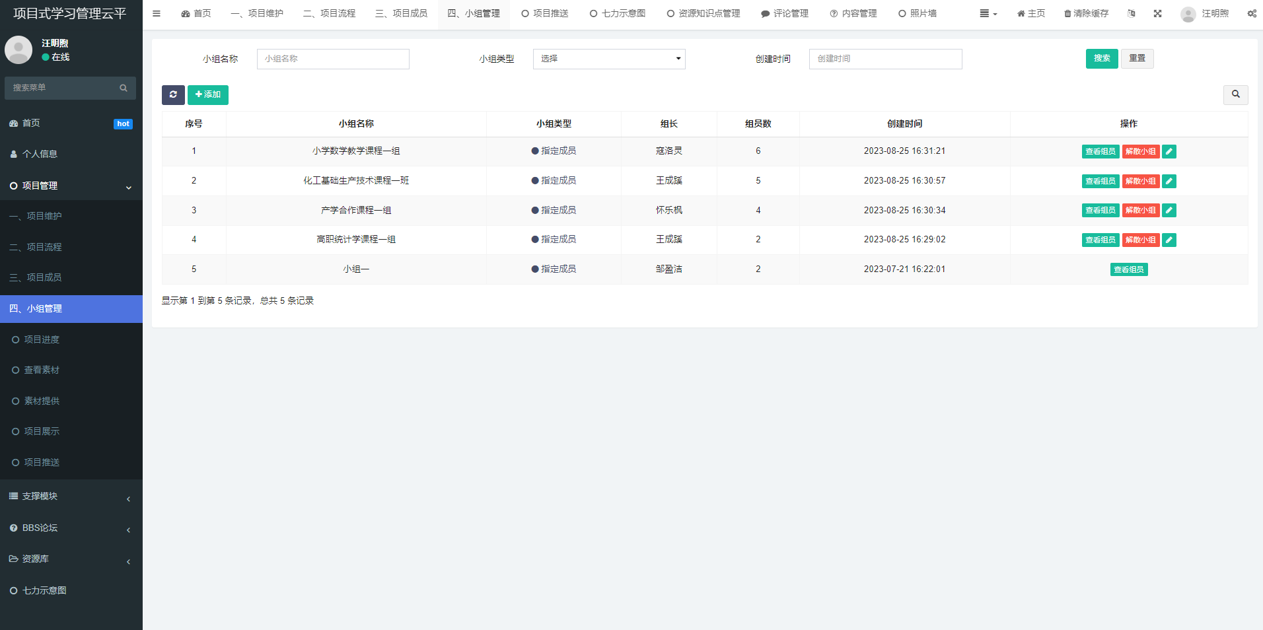Toggle sidebar with the hamburger menu icon

point(157,13)
